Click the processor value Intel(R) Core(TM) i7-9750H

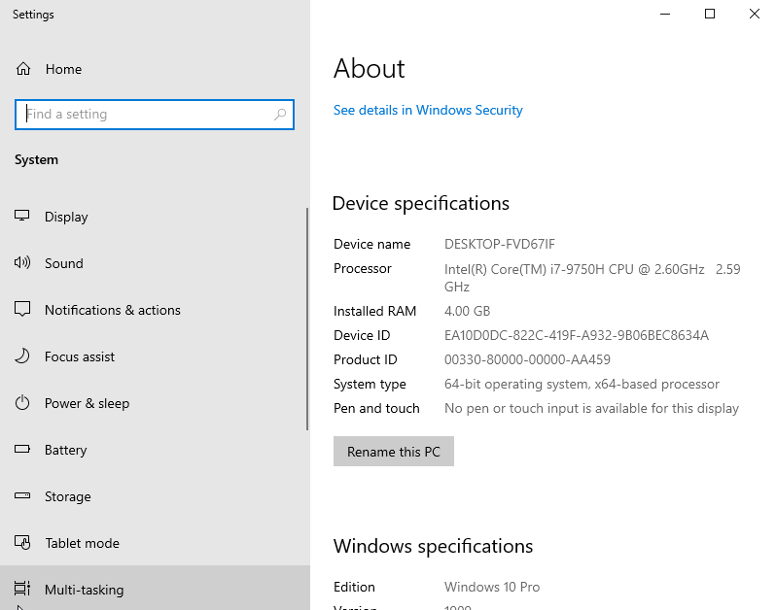[x=592, y=278]
